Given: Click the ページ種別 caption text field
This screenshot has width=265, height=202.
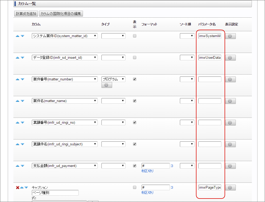Looking at the screenshot, I should click(x=55, y=193).
